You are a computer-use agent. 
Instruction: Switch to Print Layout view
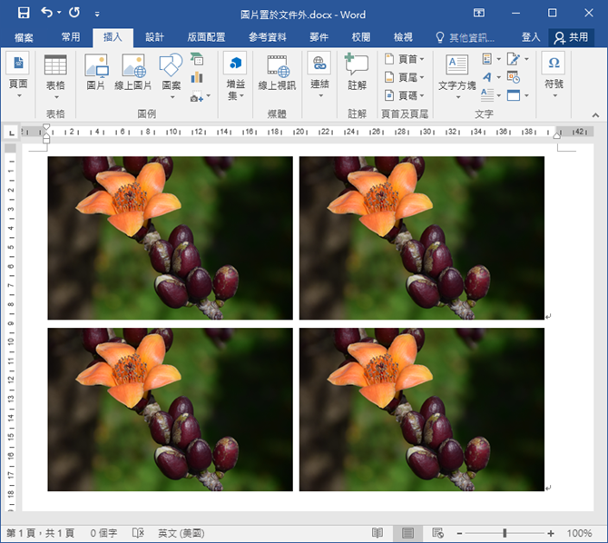pos(407,533)
